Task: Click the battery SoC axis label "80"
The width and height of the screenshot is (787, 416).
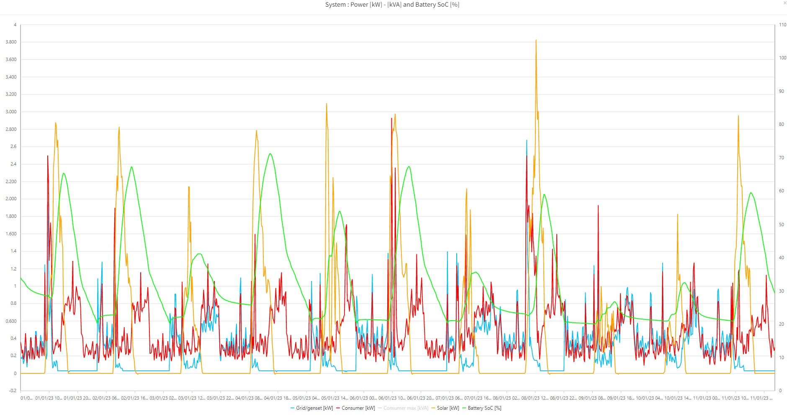Action: pos(781,124)
